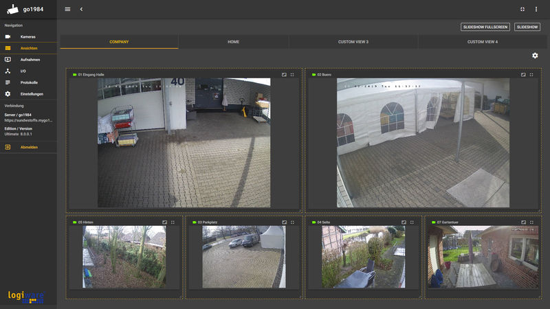
Task: Collapse sidebar with back chevron
Action: [x=81, y=9]
